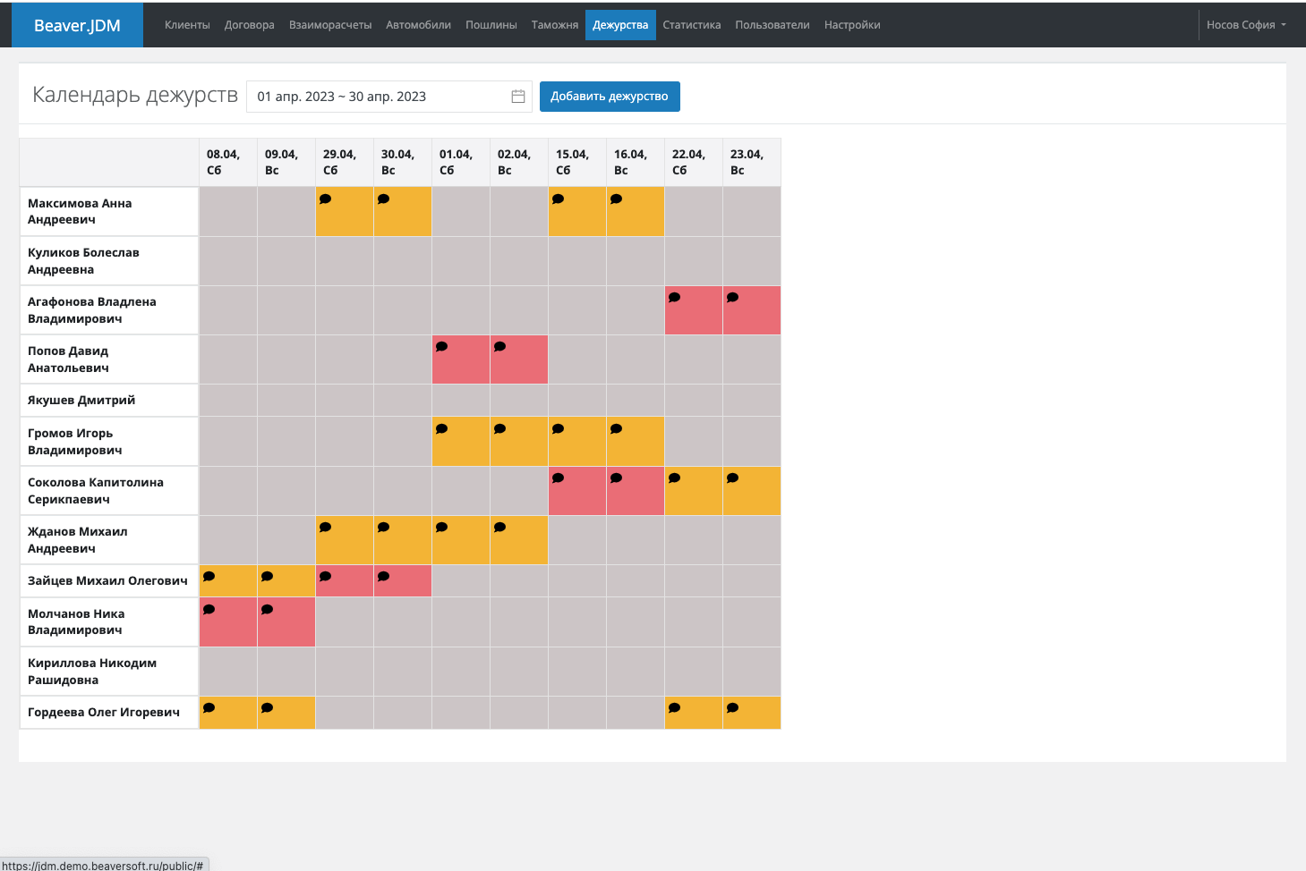Expand the Носов София user dropdown

1245,25
